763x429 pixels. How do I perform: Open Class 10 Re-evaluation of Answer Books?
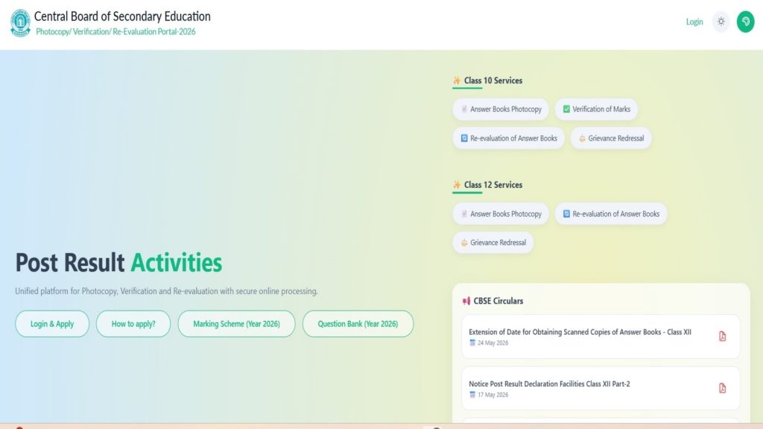tap(508, 138)
